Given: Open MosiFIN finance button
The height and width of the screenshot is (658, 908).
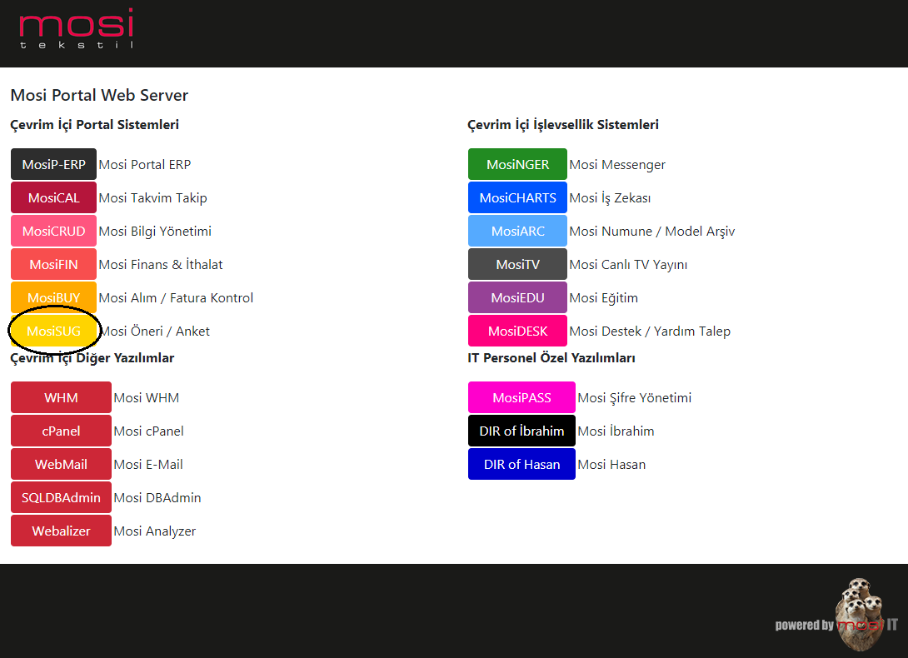Looking at the screenshot, I should (54, 264).
